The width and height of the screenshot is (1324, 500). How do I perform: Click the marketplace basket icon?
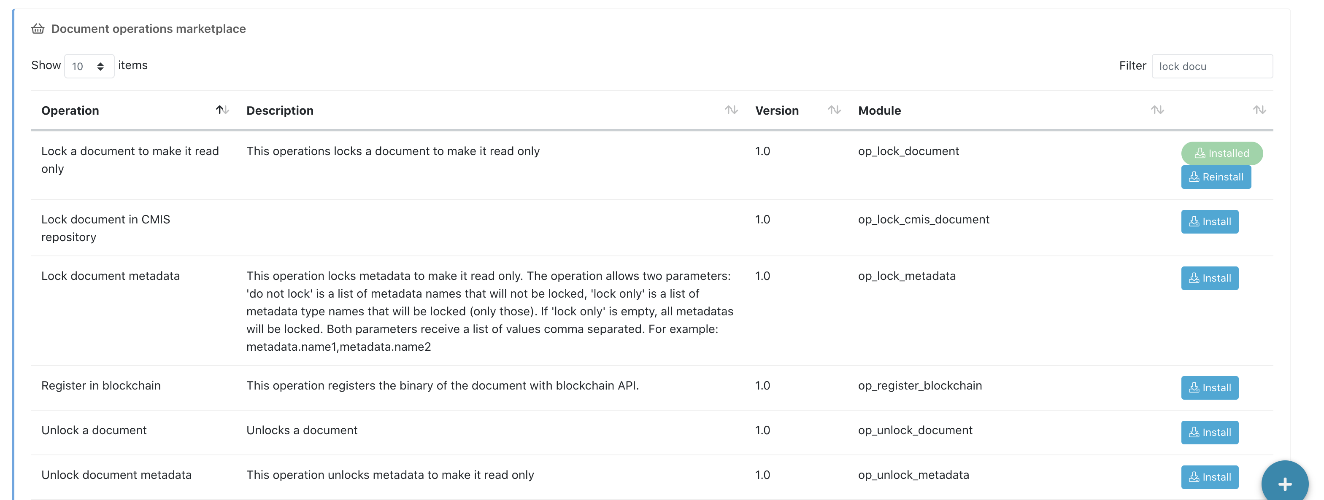click(38, 29)
